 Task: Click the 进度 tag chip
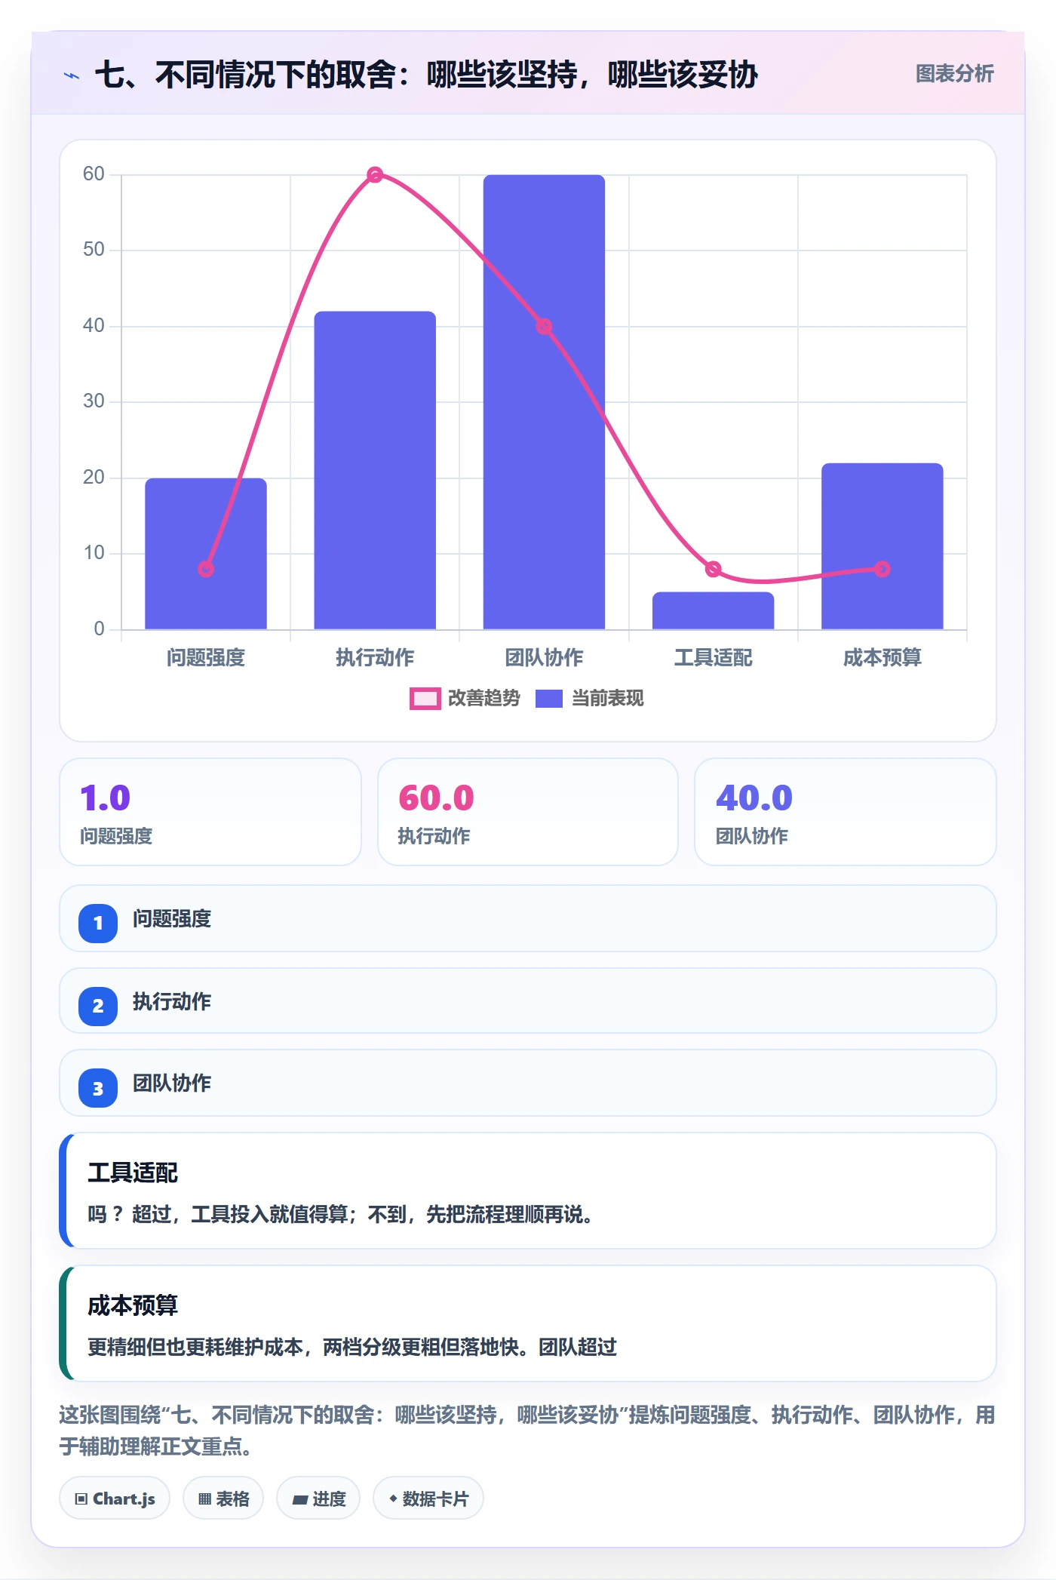(318, 1499)
